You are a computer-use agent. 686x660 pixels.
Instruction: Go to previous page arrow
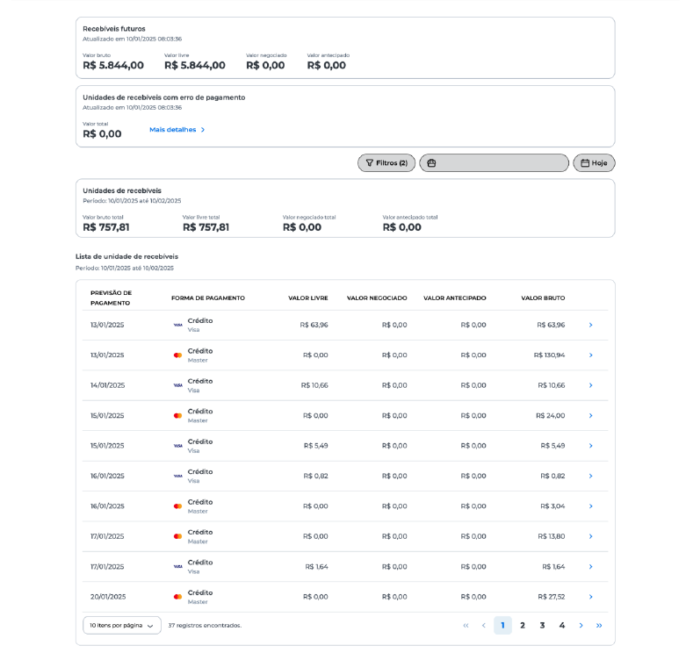point(483,626)
